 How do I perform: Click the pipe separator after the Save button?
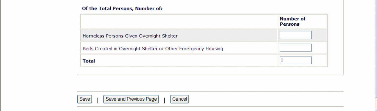tap(98, 100)
